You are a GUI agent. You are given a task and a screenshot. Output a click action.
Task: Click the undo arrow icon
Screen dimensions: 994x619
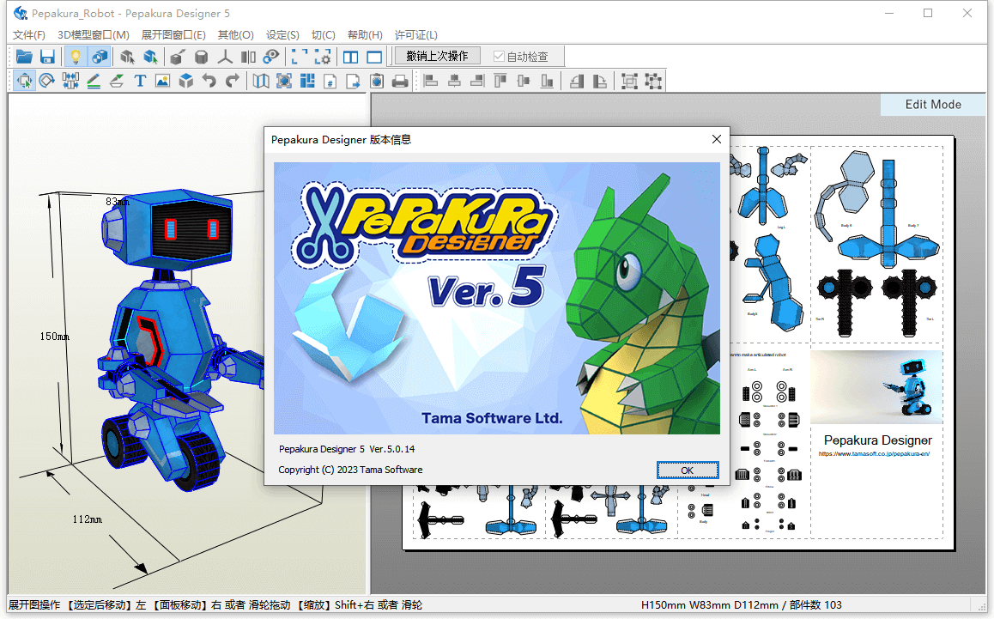(x=209, y=81)
